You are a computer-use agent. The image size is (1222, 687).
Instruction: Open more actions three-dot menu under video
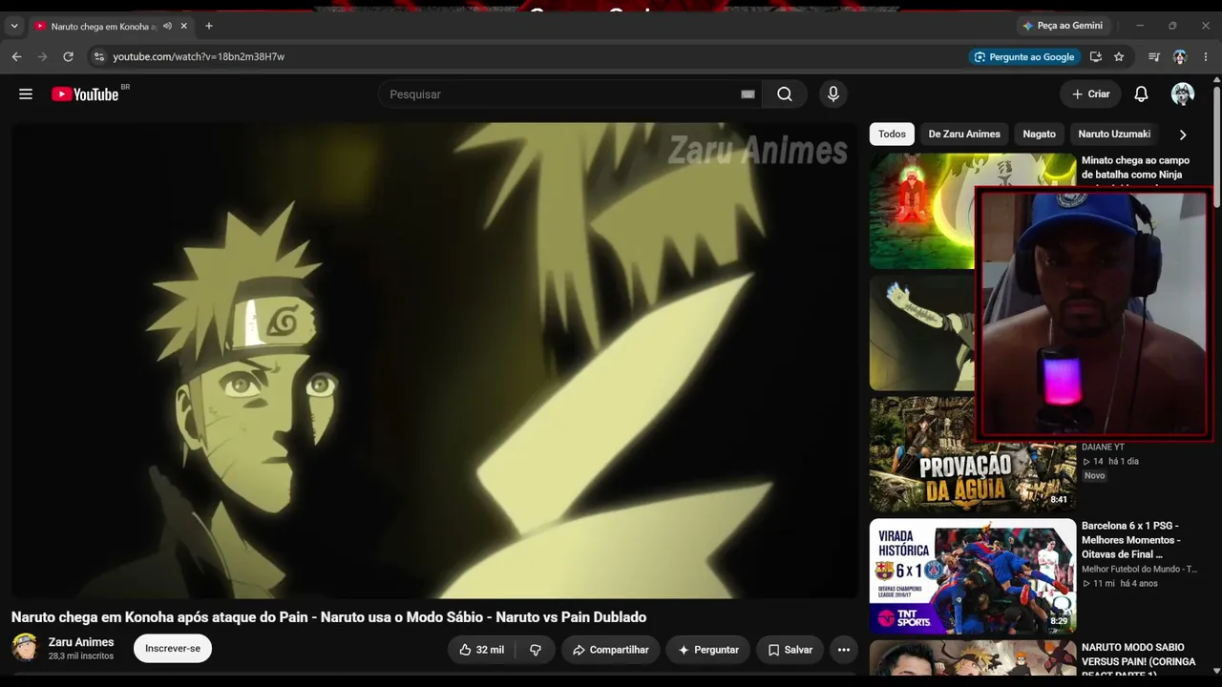pos(844,650)
